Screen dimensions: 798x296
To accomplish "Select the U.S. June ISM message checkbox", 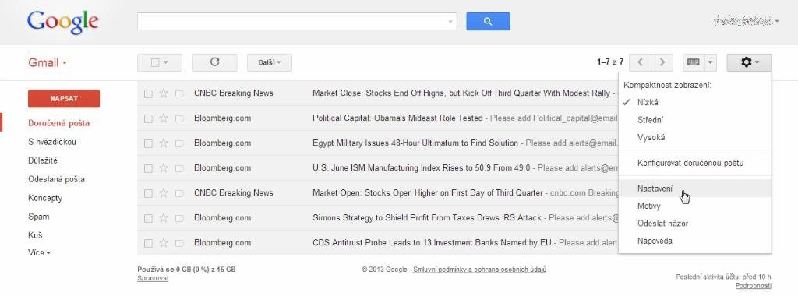I will [x=148, y=168].
